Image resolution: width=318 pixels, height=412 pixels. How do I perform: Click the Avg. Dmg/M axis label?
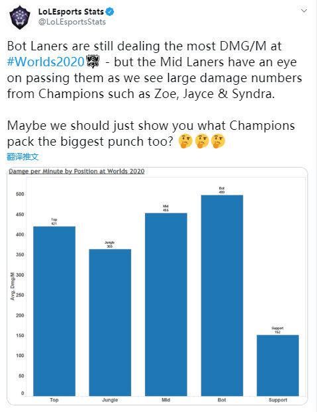point(12,286)
